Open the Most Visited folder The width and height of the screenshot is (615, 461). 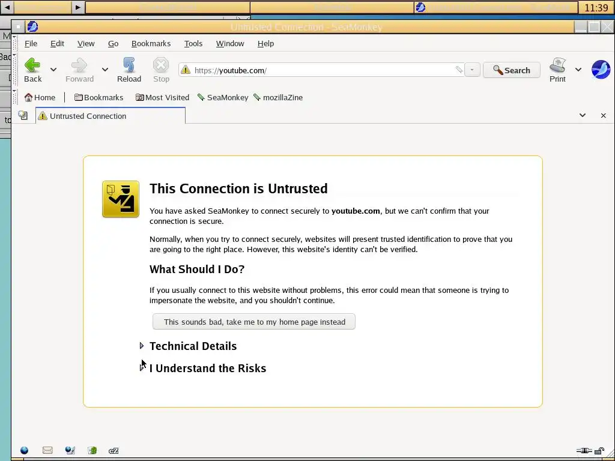(x=162, y=97)
